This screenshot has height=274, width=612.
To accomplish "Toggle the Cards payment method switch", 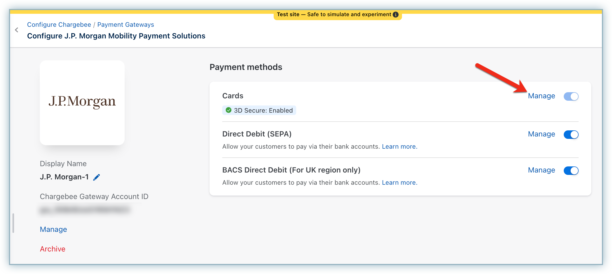I will point(571,96).
